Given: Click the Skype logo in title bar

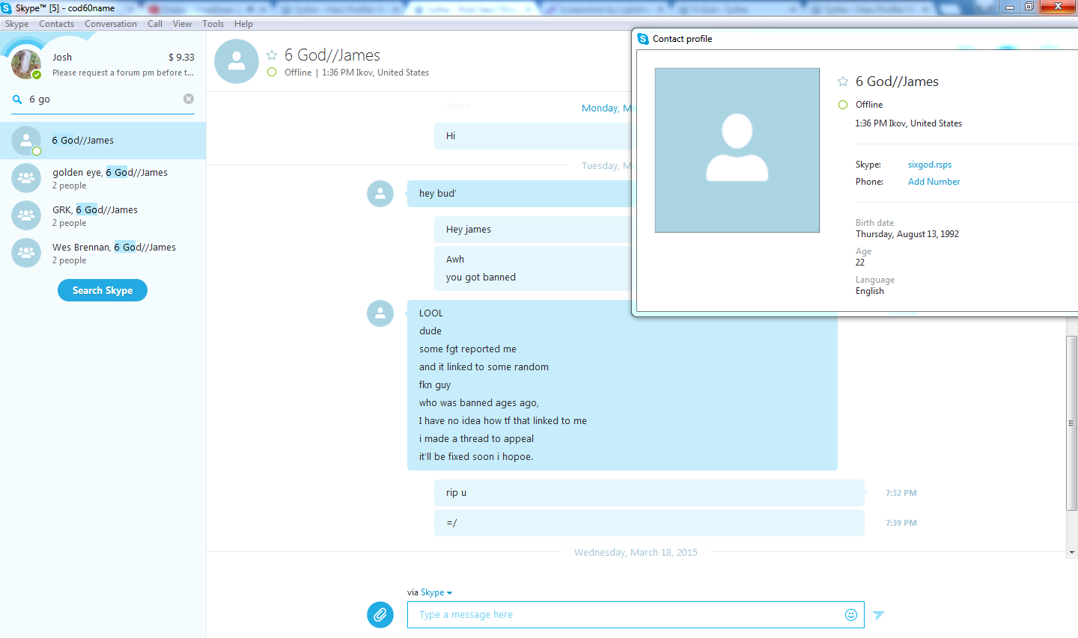Looking at the screenshot, I should 7,8.
